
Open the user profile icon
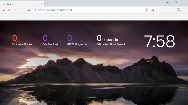pos(178,10)
